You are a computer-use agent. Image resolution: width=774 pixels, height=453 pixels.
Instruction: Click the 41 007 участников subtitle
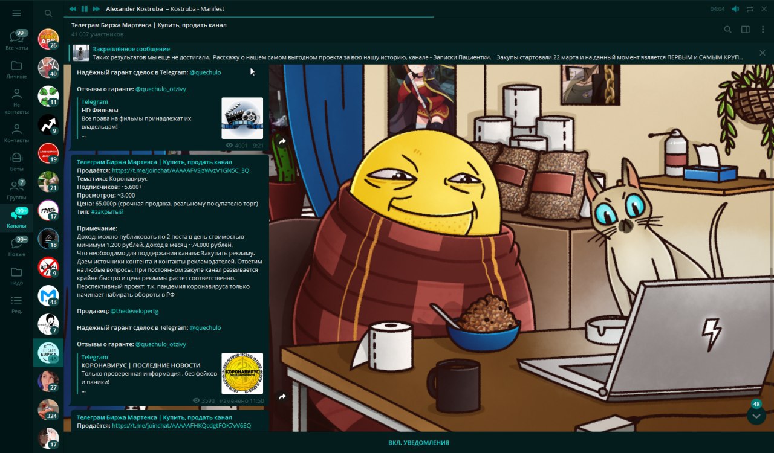(x=97, y=34)
